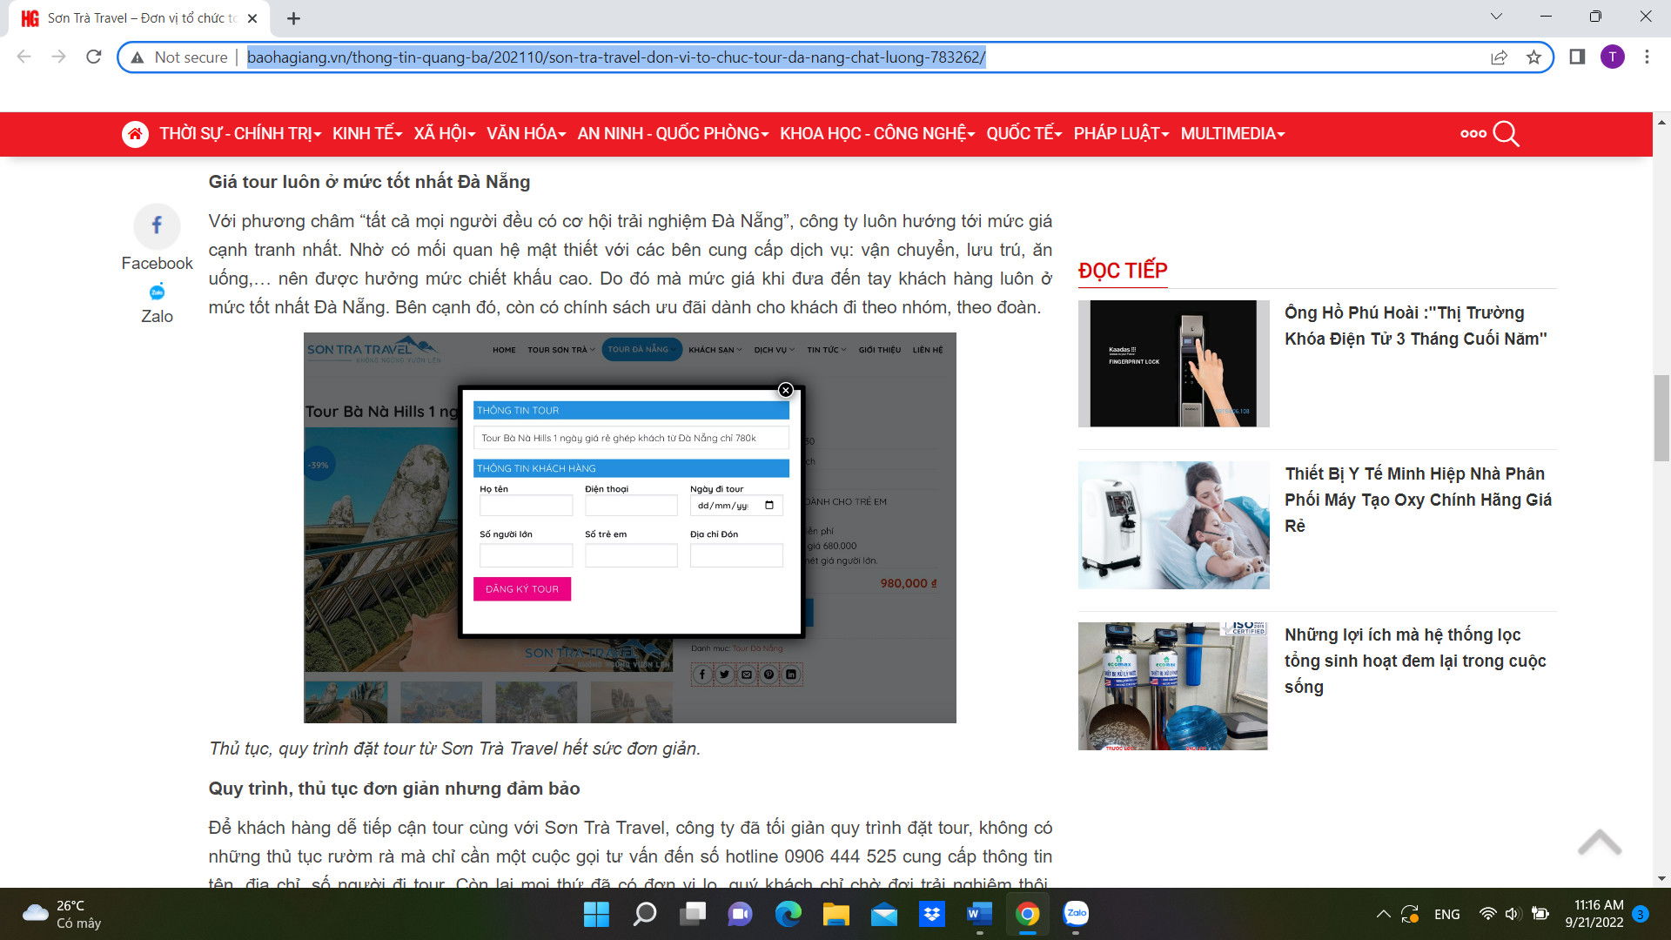1671x940 pixels.
Task: Open the Teams chat taskbar icon
Action: coord(741,914)
